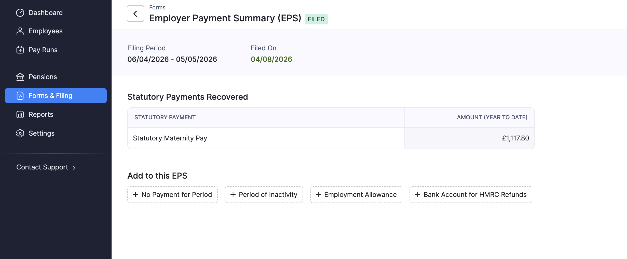Add No Payment for Period
This screenshot has height=259, width=627.
coord(172,195)
